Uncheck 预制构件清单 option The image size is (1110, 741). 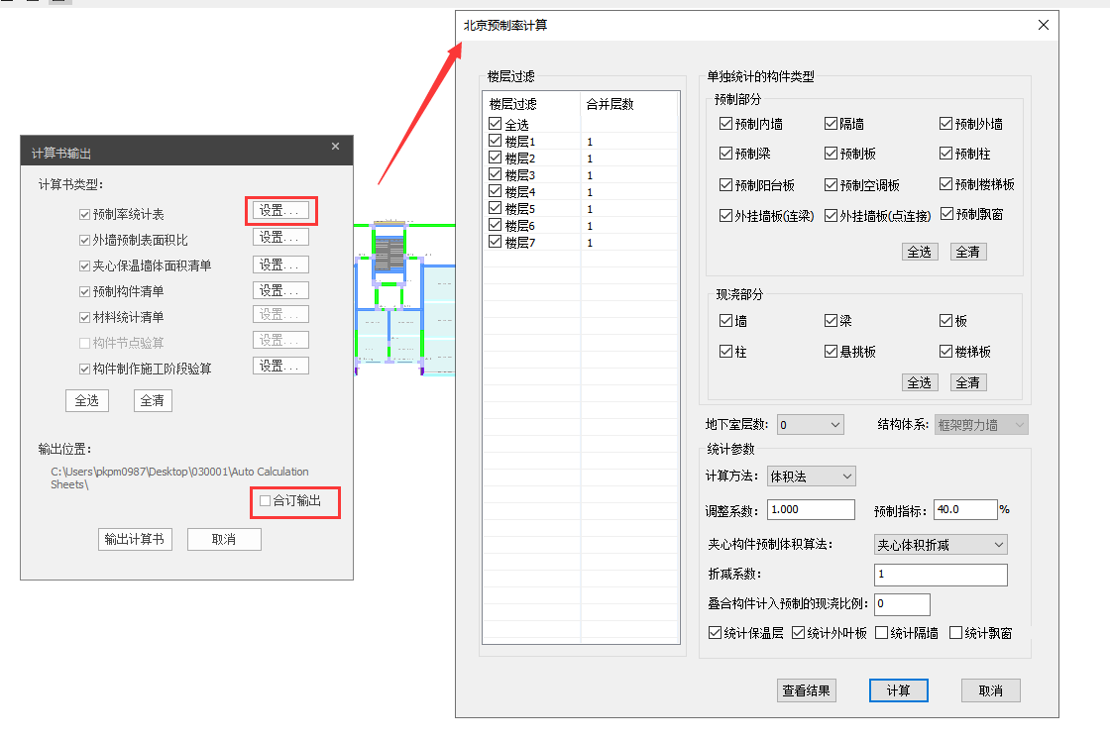(x=84, y=291)
